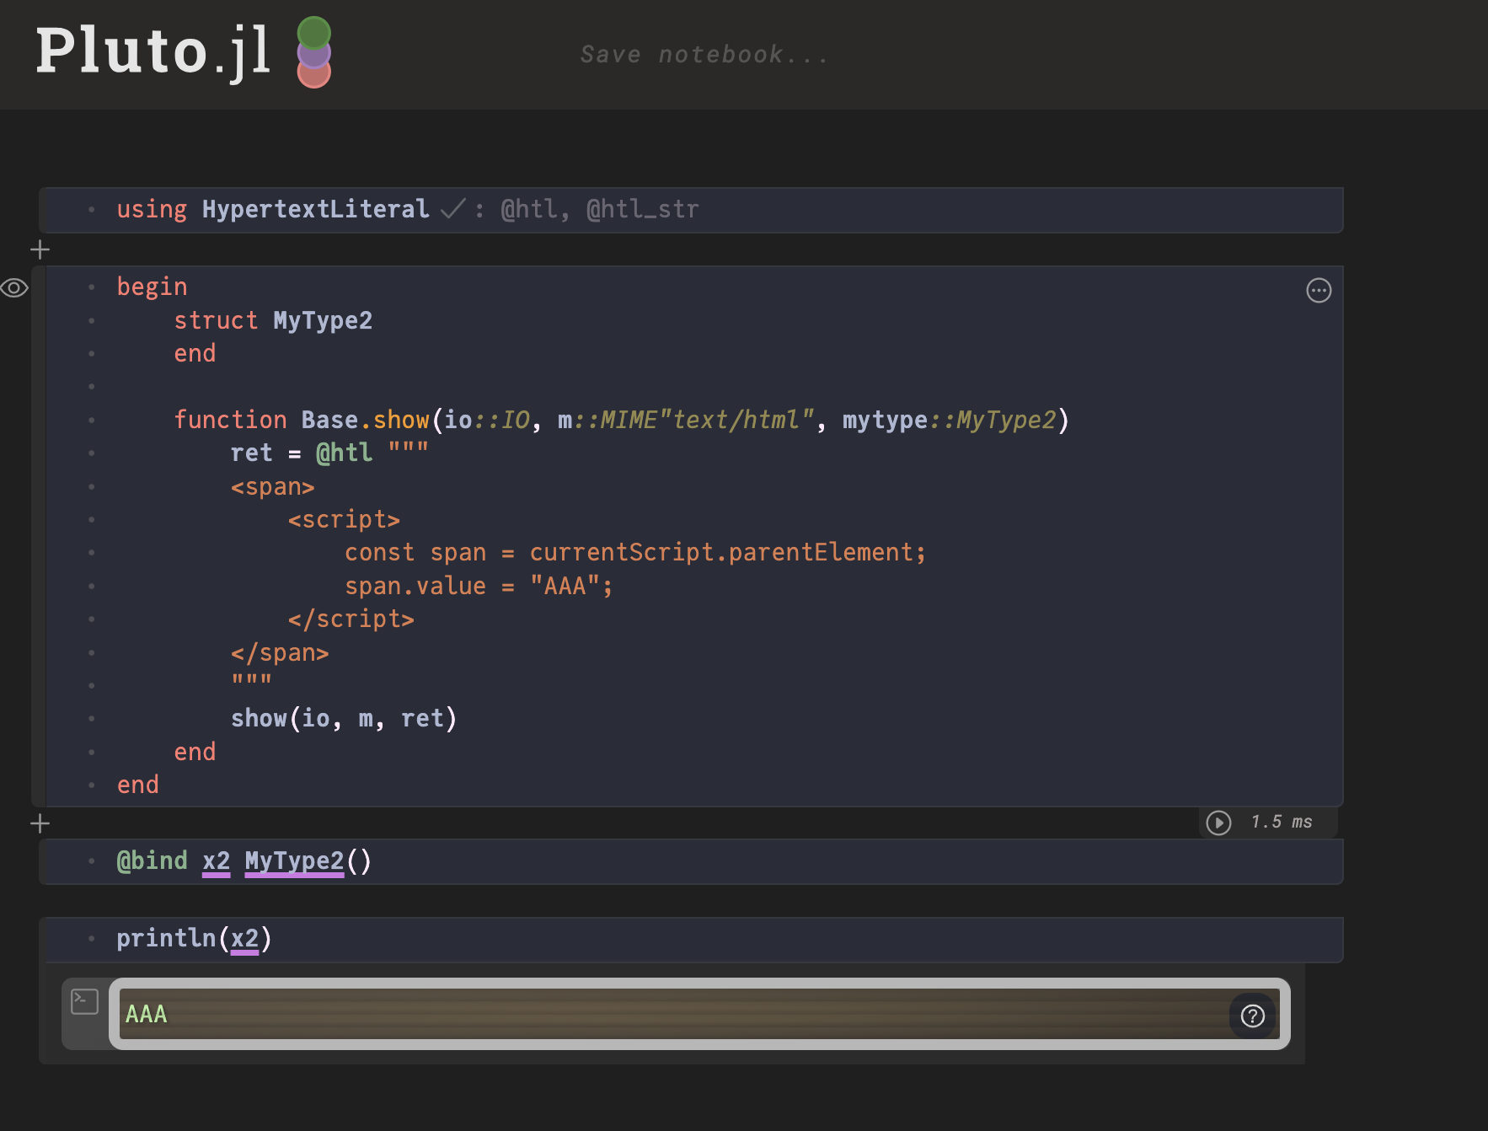Screen dimensions: 1488x1131
Task: Open the help icon in the output box
Action: click(1253, 1016)
